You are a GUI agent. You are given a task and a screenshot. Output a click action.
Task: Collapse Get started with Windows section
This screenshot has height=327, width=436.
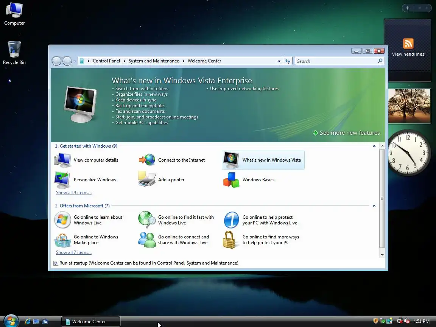pyautogui.click(x=374, y=146)
